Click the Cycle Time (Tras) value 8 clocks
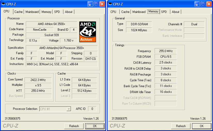The height and width of the screenshot is (131, 213). point(166,80)
